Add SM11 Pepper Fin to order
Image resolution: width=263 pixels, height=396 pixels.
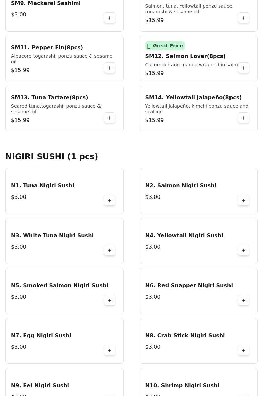(x=110, y=68)
